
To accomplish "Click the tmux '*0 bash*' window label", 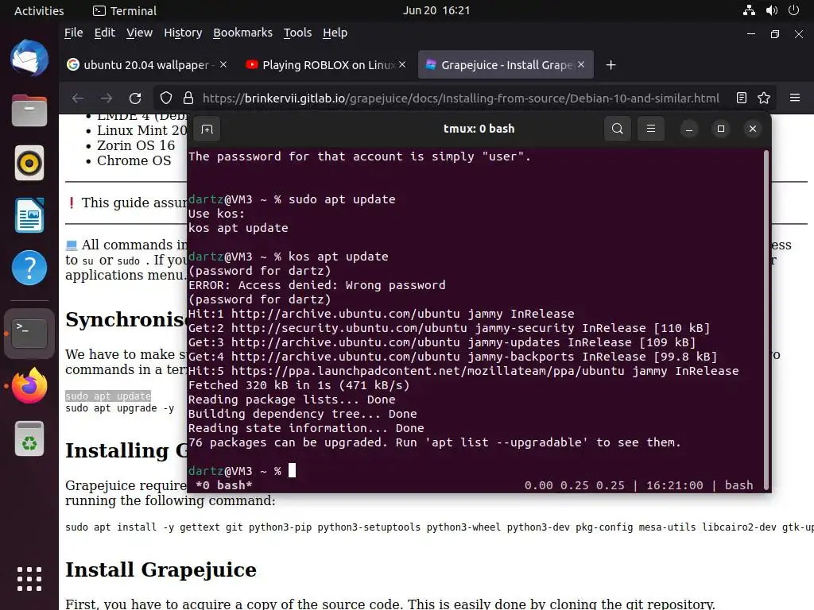I will 224,485.
